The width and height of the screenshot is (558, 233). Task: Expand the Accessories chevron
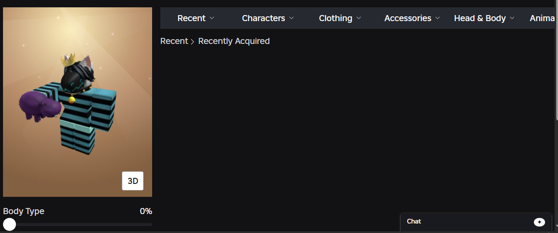tap(438, 18)
